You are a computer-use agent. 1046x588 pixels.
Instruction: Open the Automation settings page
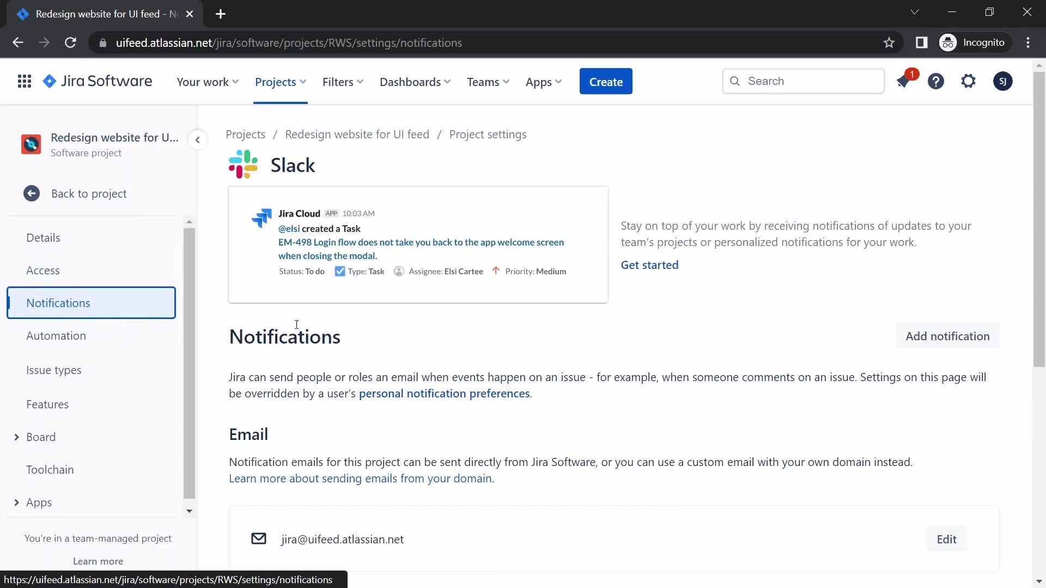[x=92, y=336]
